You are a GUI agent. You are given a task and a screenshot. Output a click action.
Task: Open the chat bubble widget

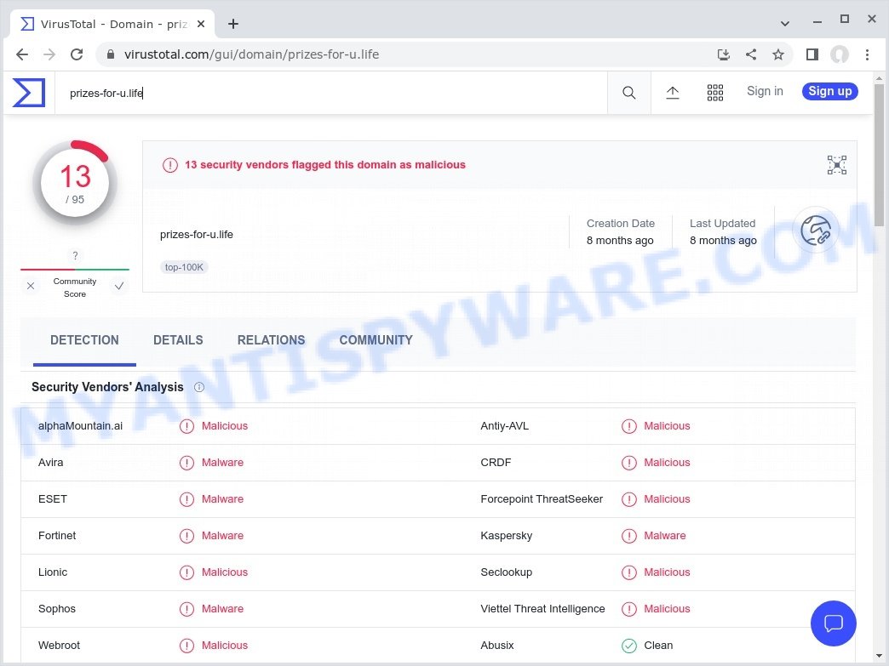point(834,623)
